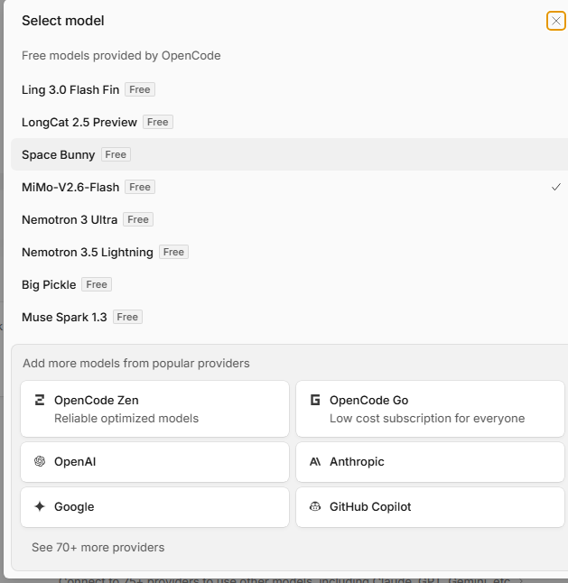Pick the Big Pickle model
The height and width of the screenshot is (583, 568).
tap(289, 284)
